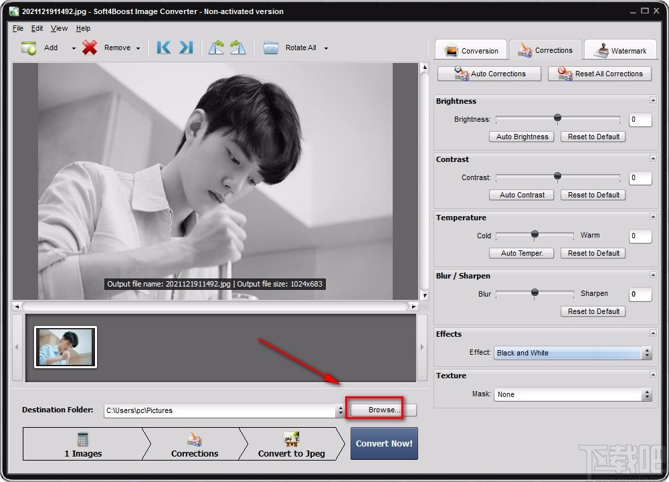Switch to the Watermark tab
This screenshot has height=482, width=669.
point(620,50)
